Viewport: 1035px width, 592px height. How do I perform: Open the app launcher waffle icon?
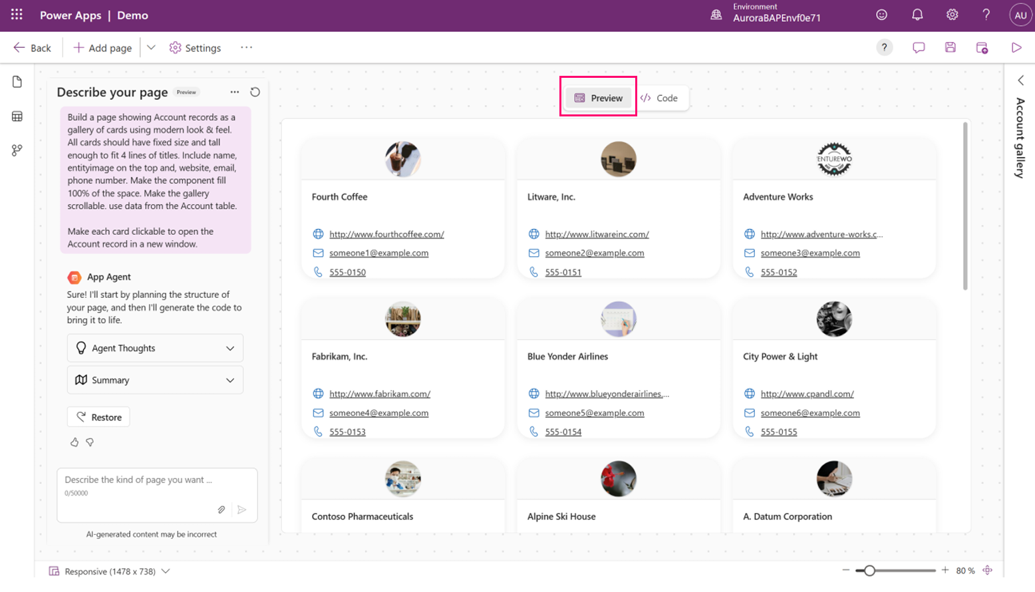[x=17, y=15]
